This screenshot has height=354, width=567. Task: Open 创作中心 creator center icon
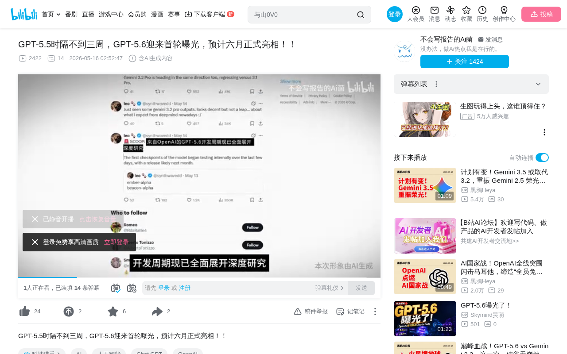click(x=504, y=14)
